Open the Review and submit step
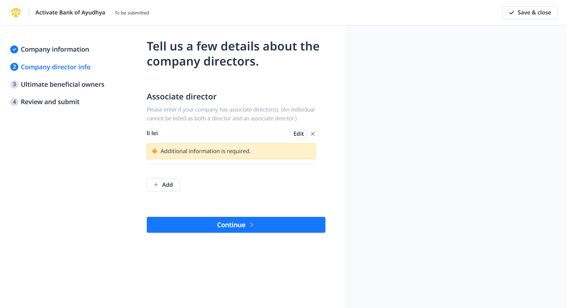This screenshot has width=567, height=308. [50, 102]
